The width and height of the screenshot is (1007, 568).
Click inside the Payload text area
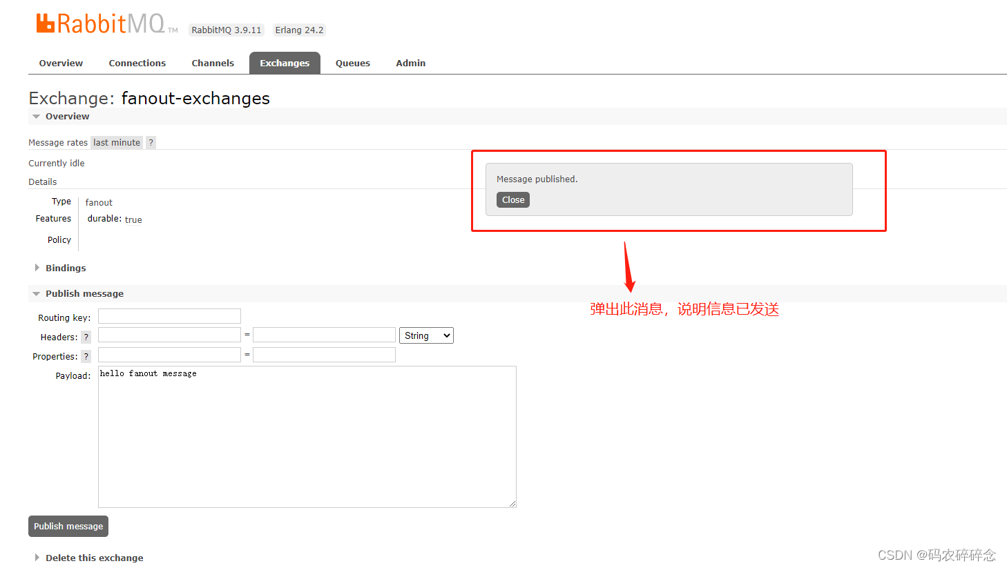tap(307, 437)
